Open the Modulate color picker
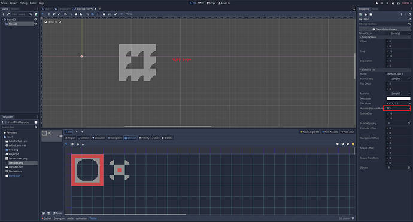The width and height of the screenshot is (413, 222). (398, 98)
